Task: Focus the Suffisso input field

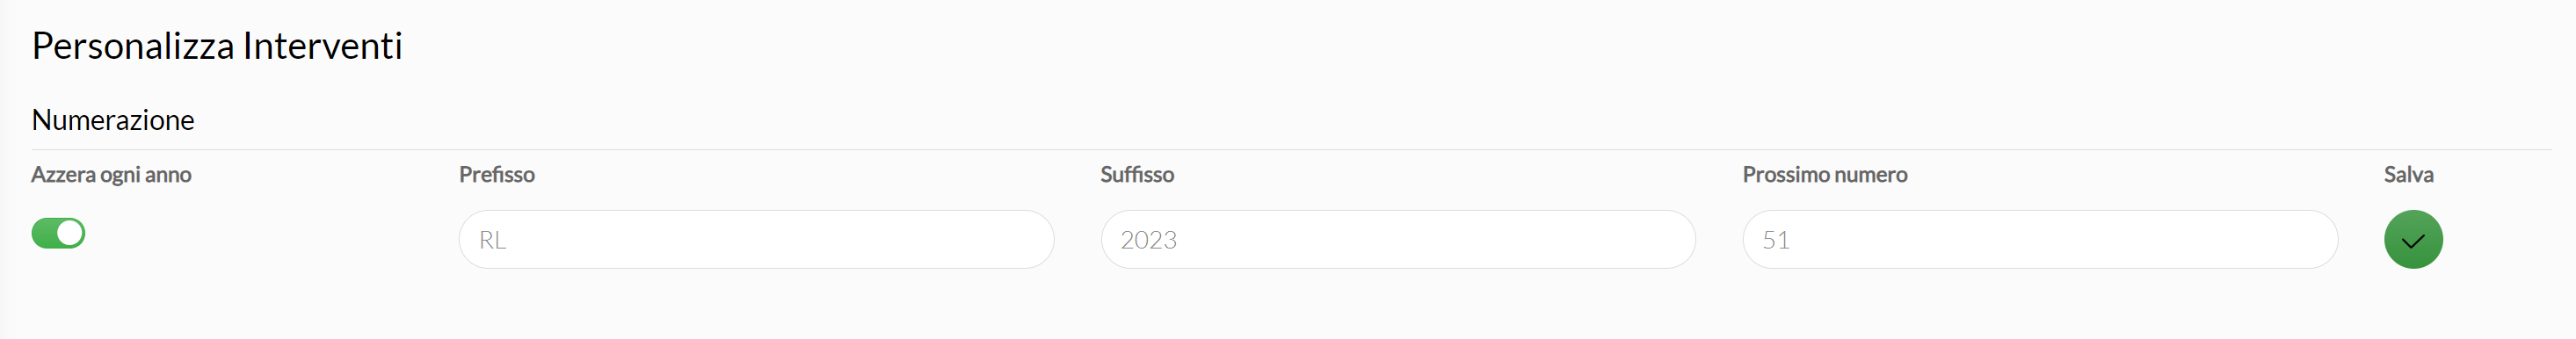Action: point(1397,239)
